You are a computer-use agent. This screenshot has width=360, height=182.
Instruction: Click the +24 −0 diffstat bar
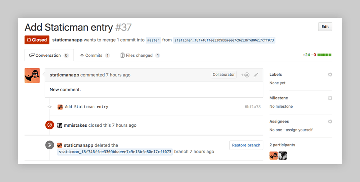(317, 55)
